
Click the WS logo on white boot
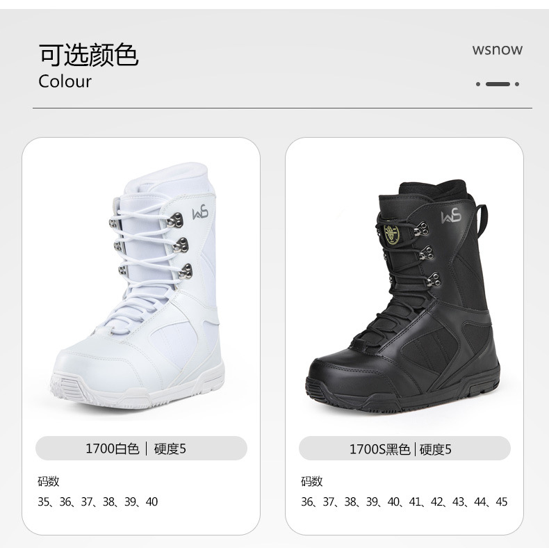(x=200, y=213)
